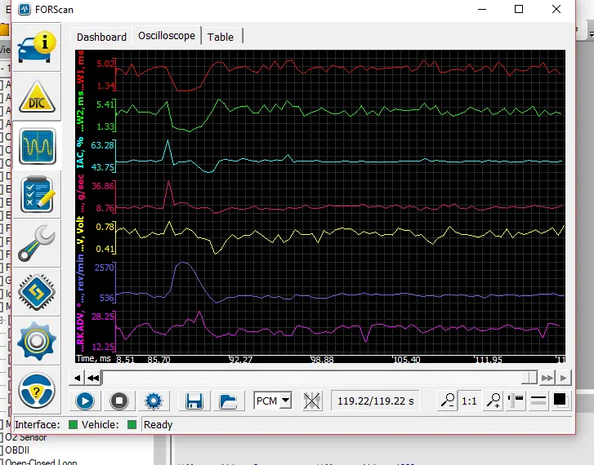Toggle the ruler measurement tool
Image resolution: width=594 pixels, height=465 pixels.
pyautogui.click(x=516, y=401)
